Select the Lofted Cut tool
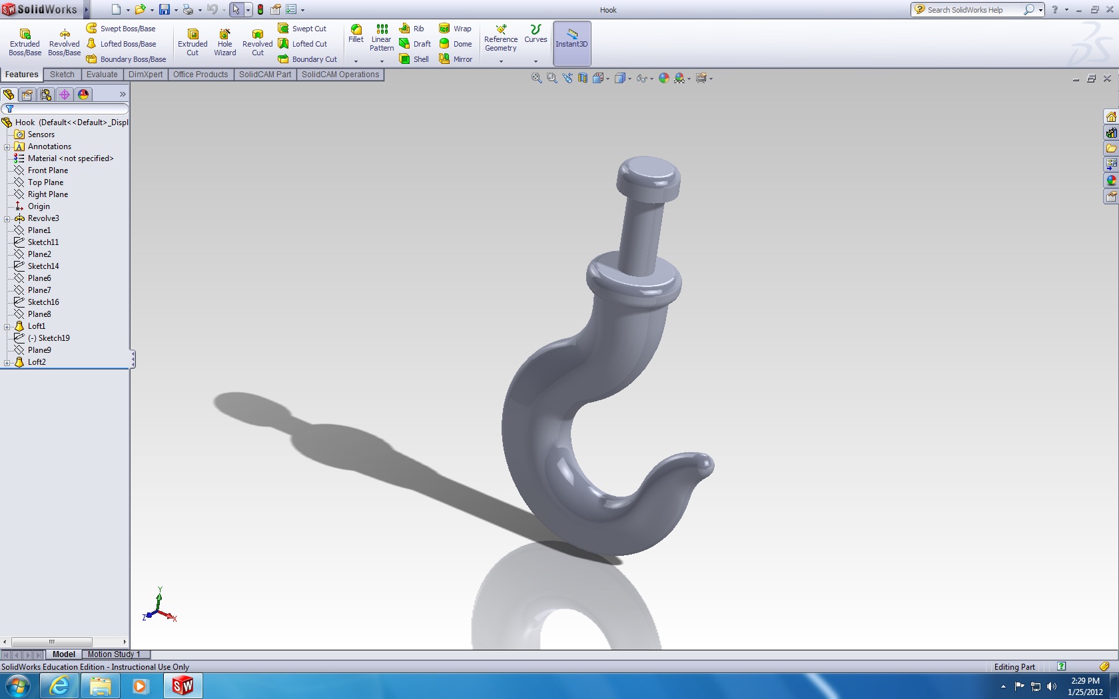The height and width of the screenshot is (699, 1119). click(x=302, y=44)
